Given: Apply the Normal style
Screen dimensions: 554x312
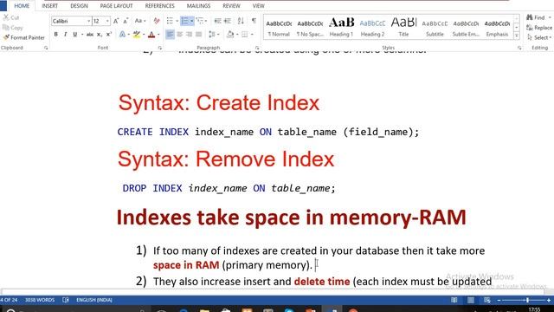Looking at the screenshot, I should [279, 28].
